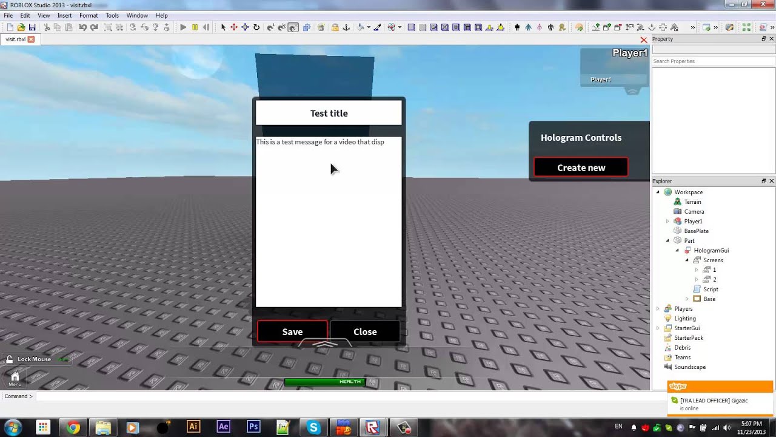Image resolution: width=776 pixels, height=437 pixels.
Task: Click the Anchor tool icon
Action: coord(346,27)
